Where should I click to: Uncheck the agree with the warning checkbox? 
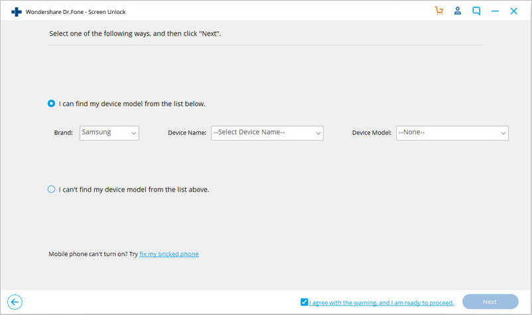pyautogui.click(x=304, y=302)
